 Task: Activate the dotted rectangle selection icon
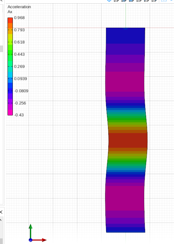pyautogui.click(x=164, y=0)
